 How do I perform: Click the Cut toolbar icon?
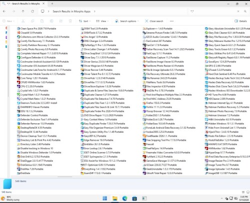click(23, 21)
